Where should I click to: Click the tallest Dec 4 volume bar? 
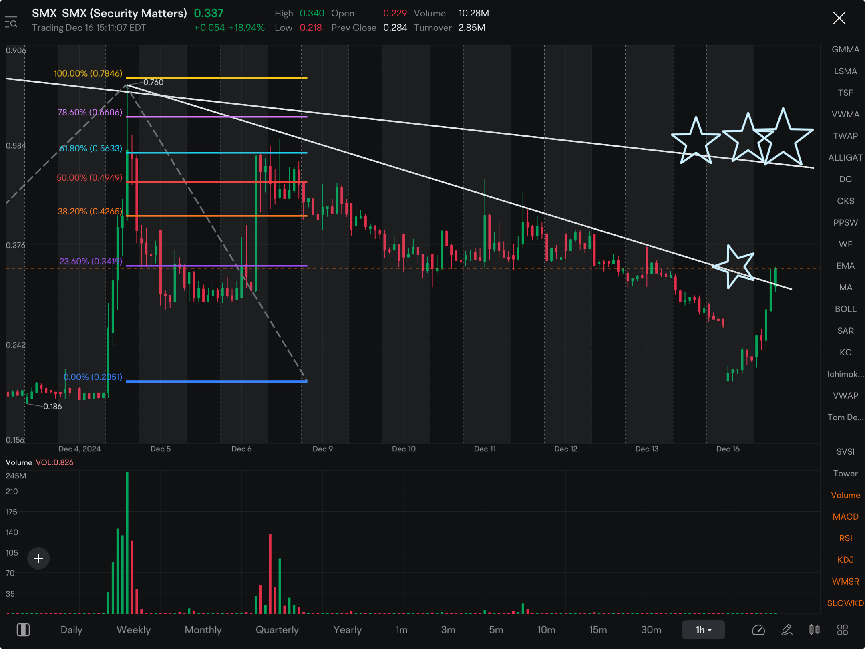(x=127, y=542)
